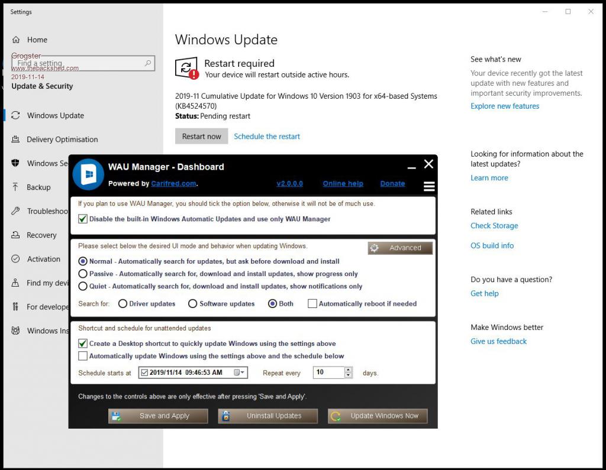Click the search magnifier in Find a setting
This screenshot has height=470, width=606.
pos(148,63)
